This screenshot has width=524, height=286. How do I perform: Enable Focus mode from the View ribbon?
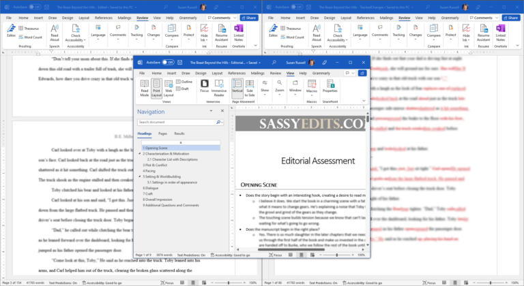click(x=205, y=86)
